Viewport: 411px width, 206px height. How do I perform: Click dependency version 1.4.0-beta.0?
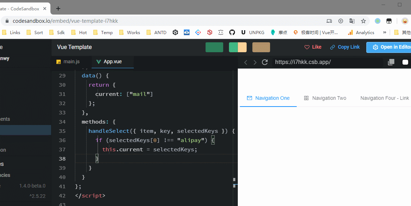pos(32,186)
